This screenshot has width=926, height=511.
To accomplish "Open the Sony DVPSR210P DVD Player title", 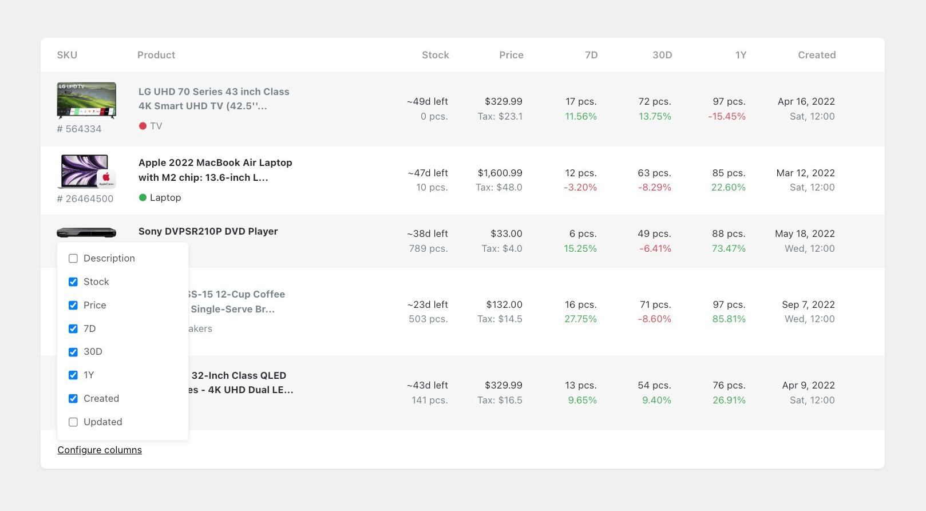I will point(208,231).
